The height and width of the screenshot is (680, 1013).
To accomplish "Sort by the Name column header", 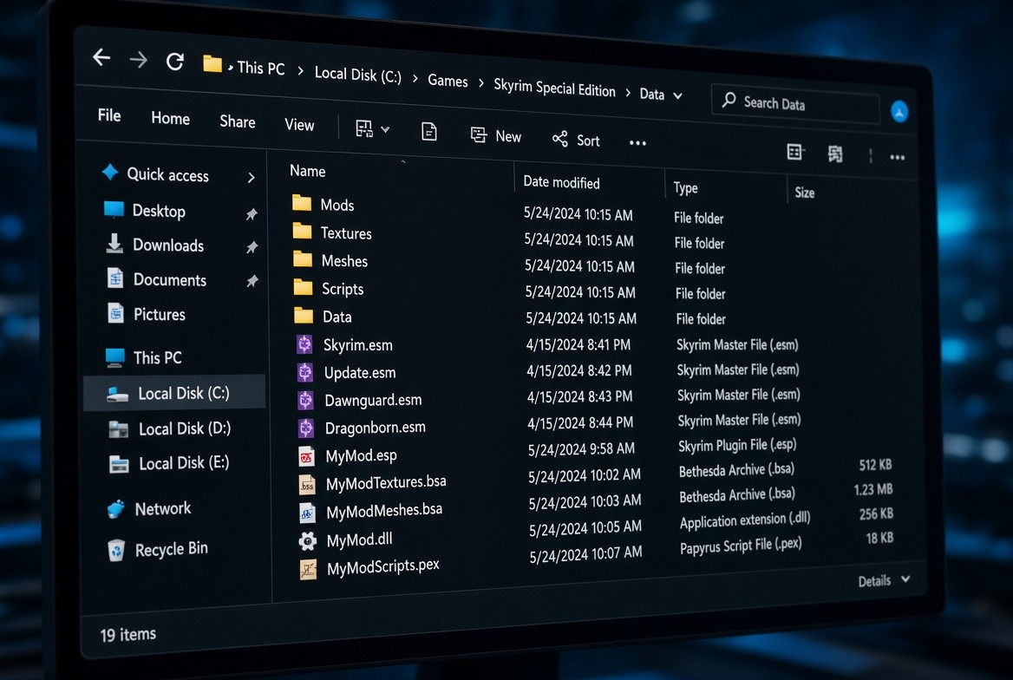I will [x=308, y=171].
